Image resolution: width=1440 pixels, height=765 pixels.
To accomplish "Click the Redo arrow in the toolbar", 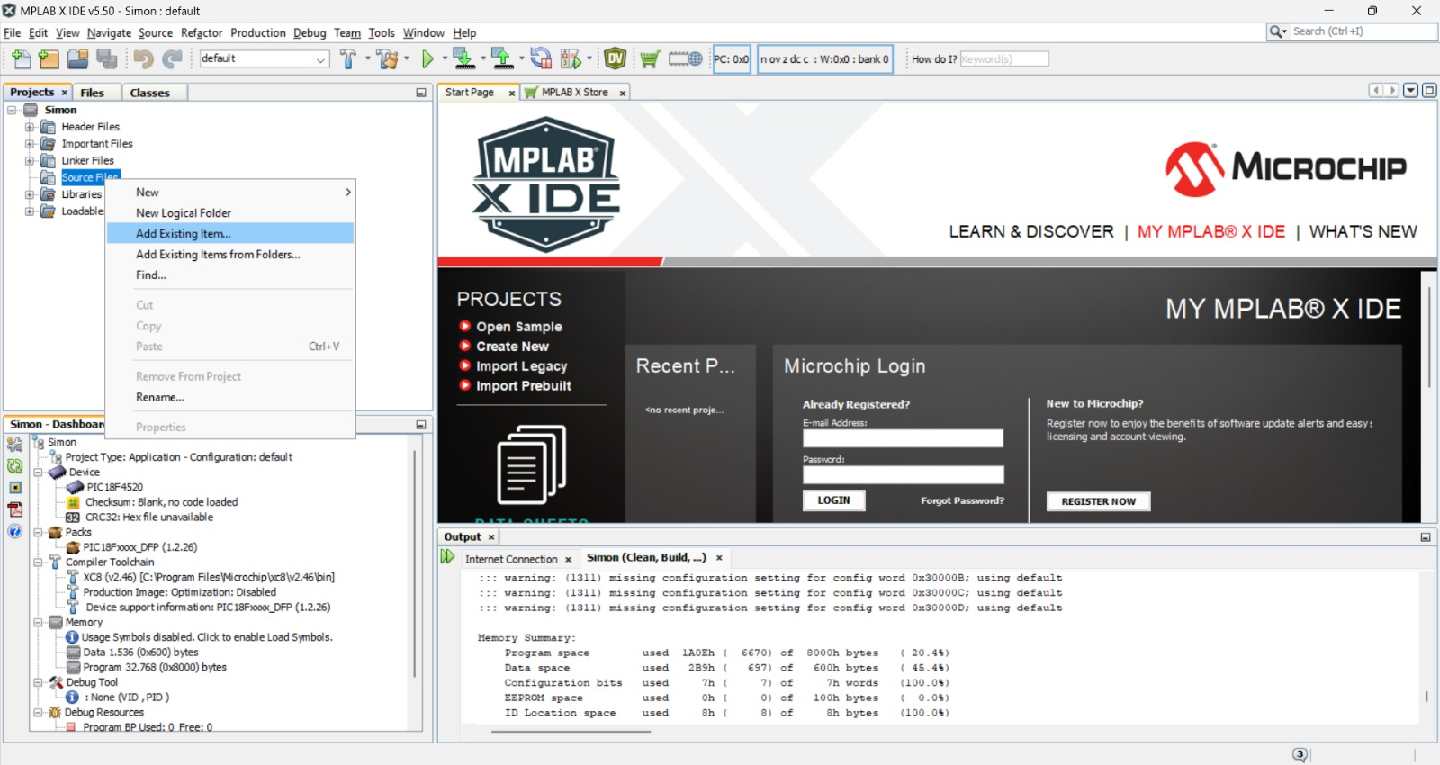I will coord(172,59).
